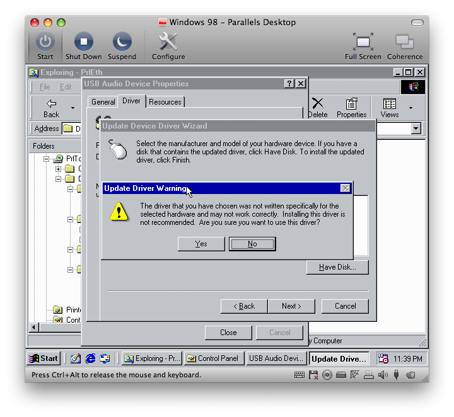The image size is (454, 417).
Task: Click the wizard's Next > button
Action: pyautogui.click(x=291, y=306)
